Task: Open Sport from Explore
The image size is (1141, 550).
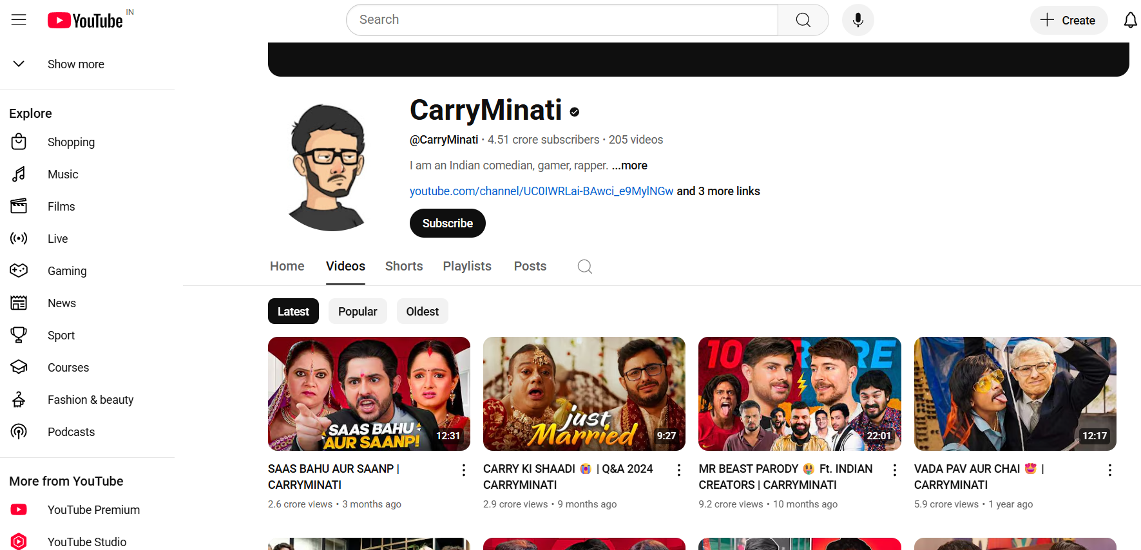Action: click(x=88, y=335)
